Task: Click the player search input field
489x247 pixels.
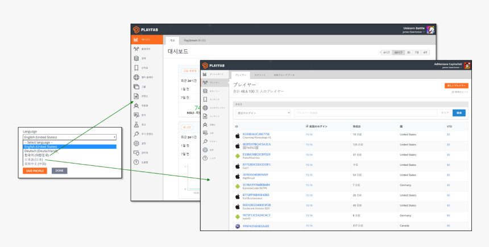Action: click(366, 113)
